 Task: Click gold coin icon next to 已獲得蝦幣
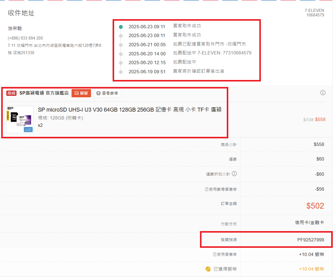pyautogui.click(x=208, y=269)
